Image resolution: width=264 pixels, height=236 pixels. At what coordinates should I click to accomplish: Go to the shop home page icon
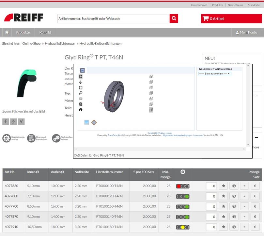coord(7,32)
